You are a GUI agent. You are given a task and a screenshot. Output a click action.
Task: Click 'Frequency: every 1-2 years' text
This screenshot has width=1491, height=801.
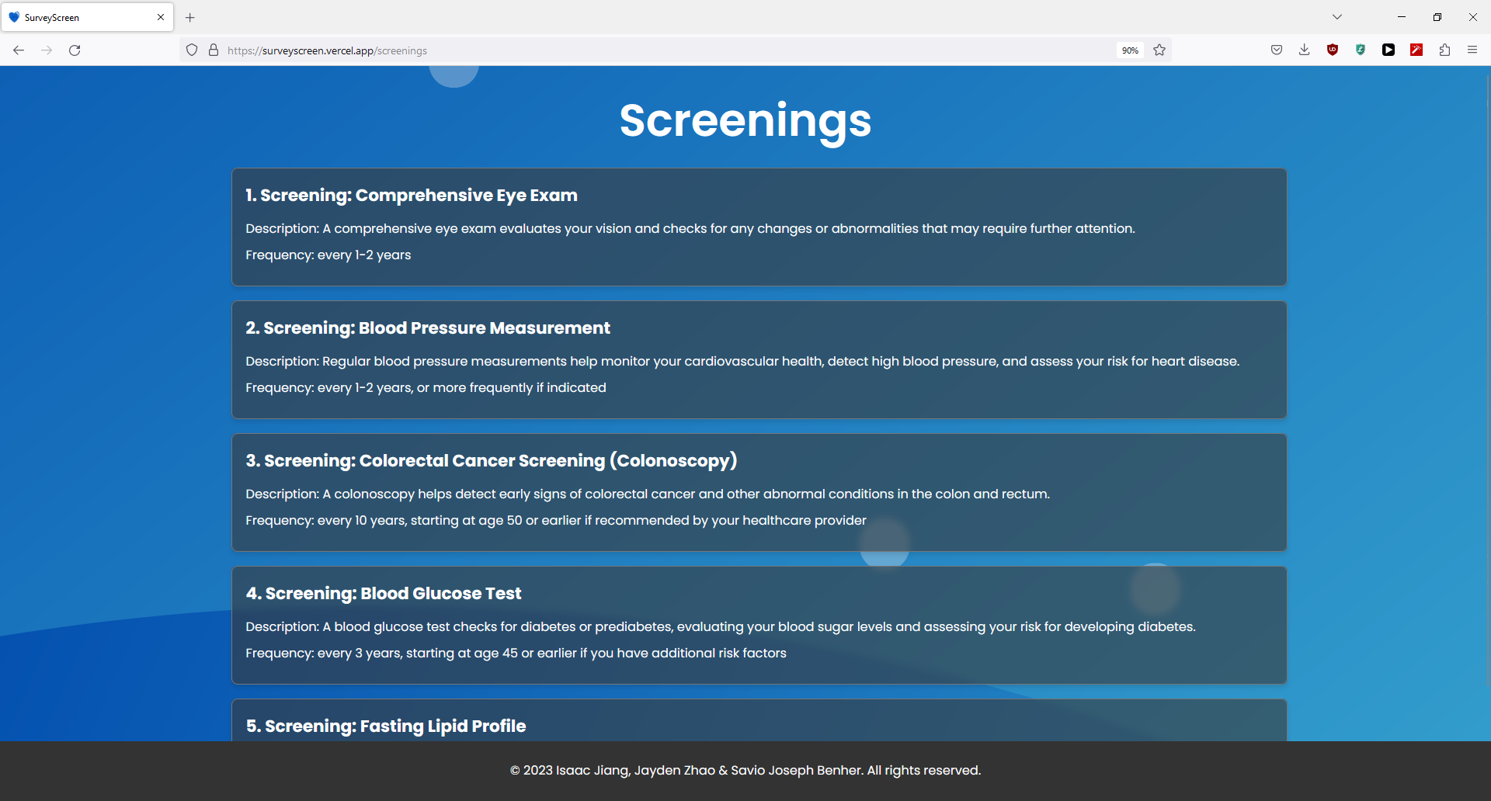(328, 255)
